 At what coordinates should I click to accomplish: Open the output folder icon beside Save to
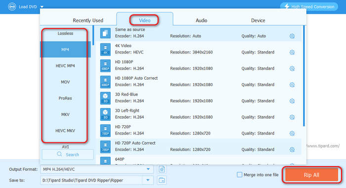pos(162,180)
